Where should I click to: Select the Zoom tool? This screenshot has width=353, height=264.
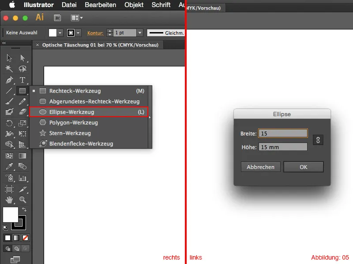pyautogui.click(x=23, y=200)
